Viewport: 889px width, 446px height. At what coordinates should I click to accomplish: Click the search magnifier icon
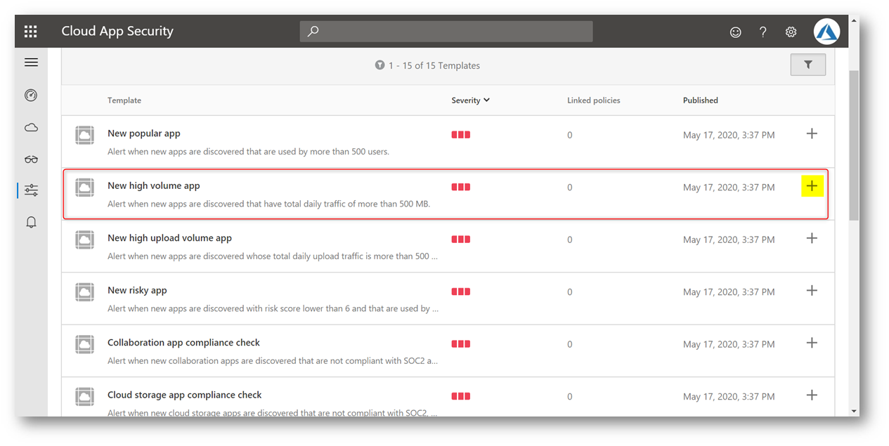[313, 32]
